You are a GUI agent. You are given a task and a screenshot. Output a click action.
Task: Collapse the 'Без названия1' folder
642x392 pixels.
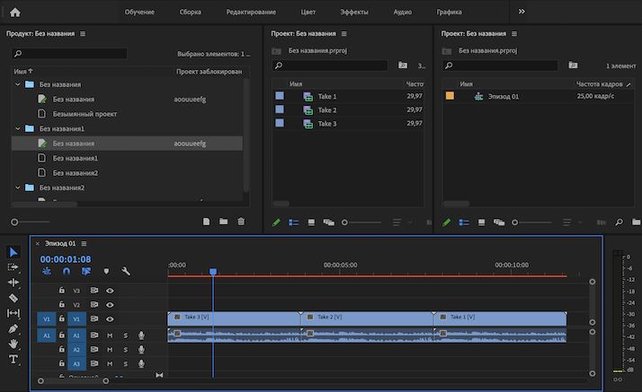[18, 128]
